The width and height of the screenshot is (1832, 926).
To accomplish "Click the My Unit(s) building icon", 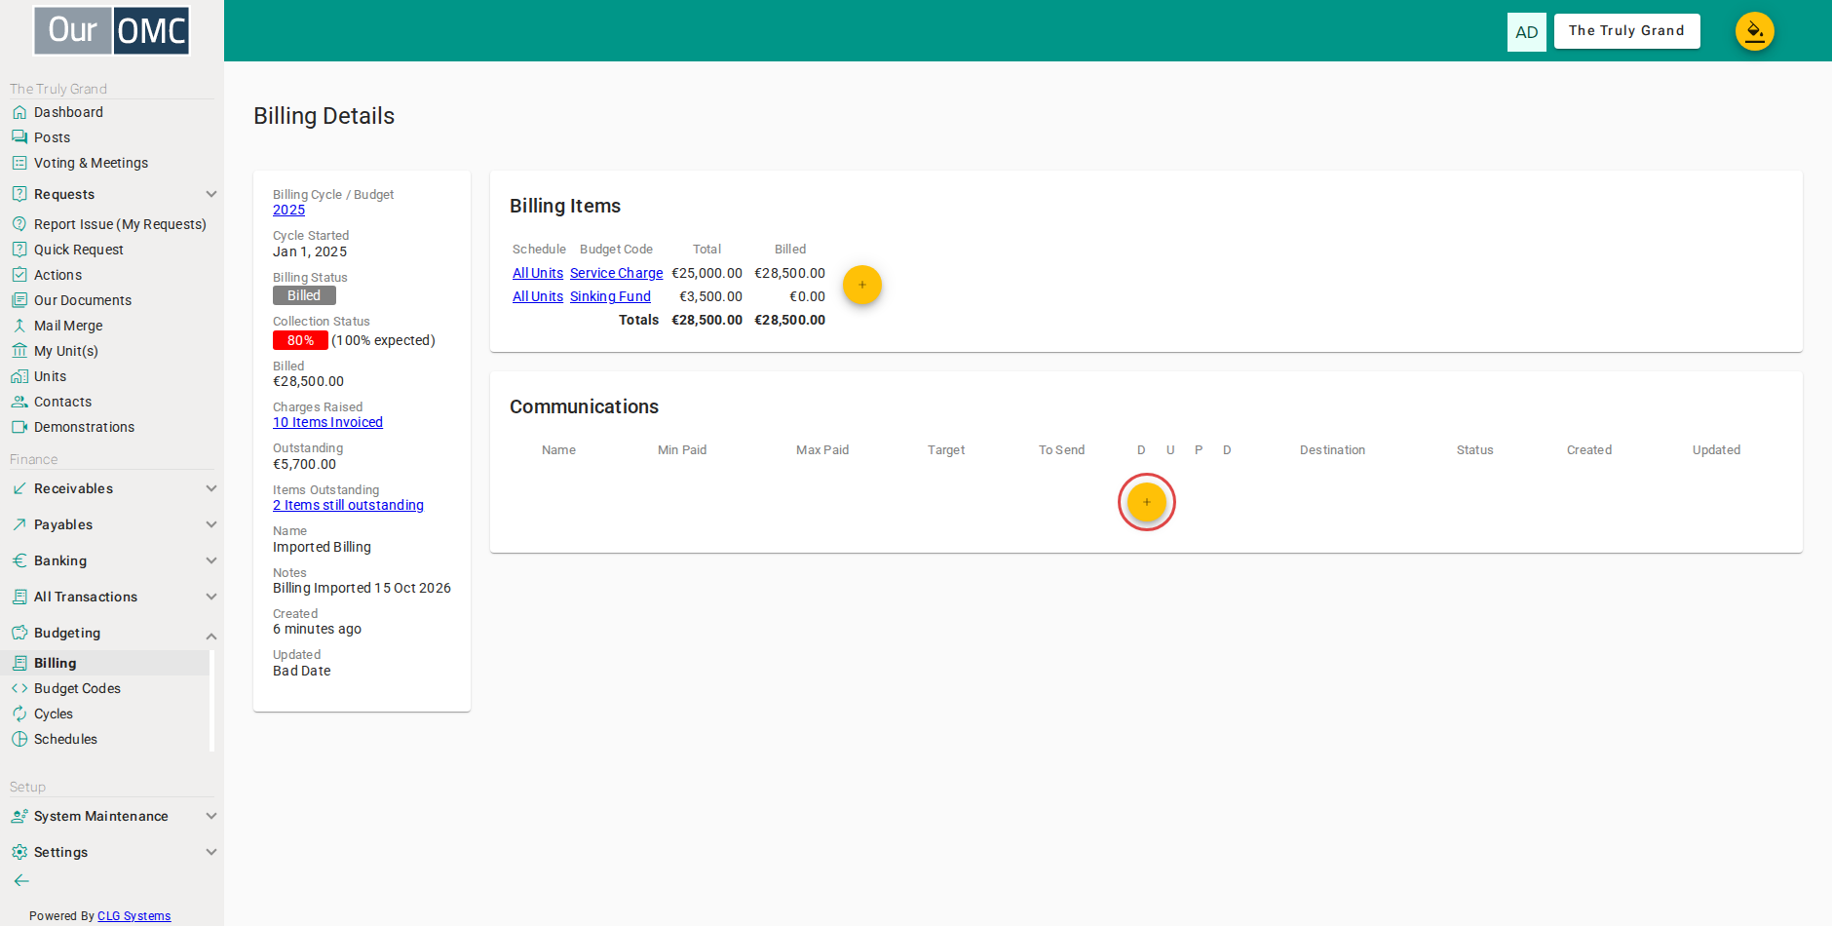I will pos(19,351).
